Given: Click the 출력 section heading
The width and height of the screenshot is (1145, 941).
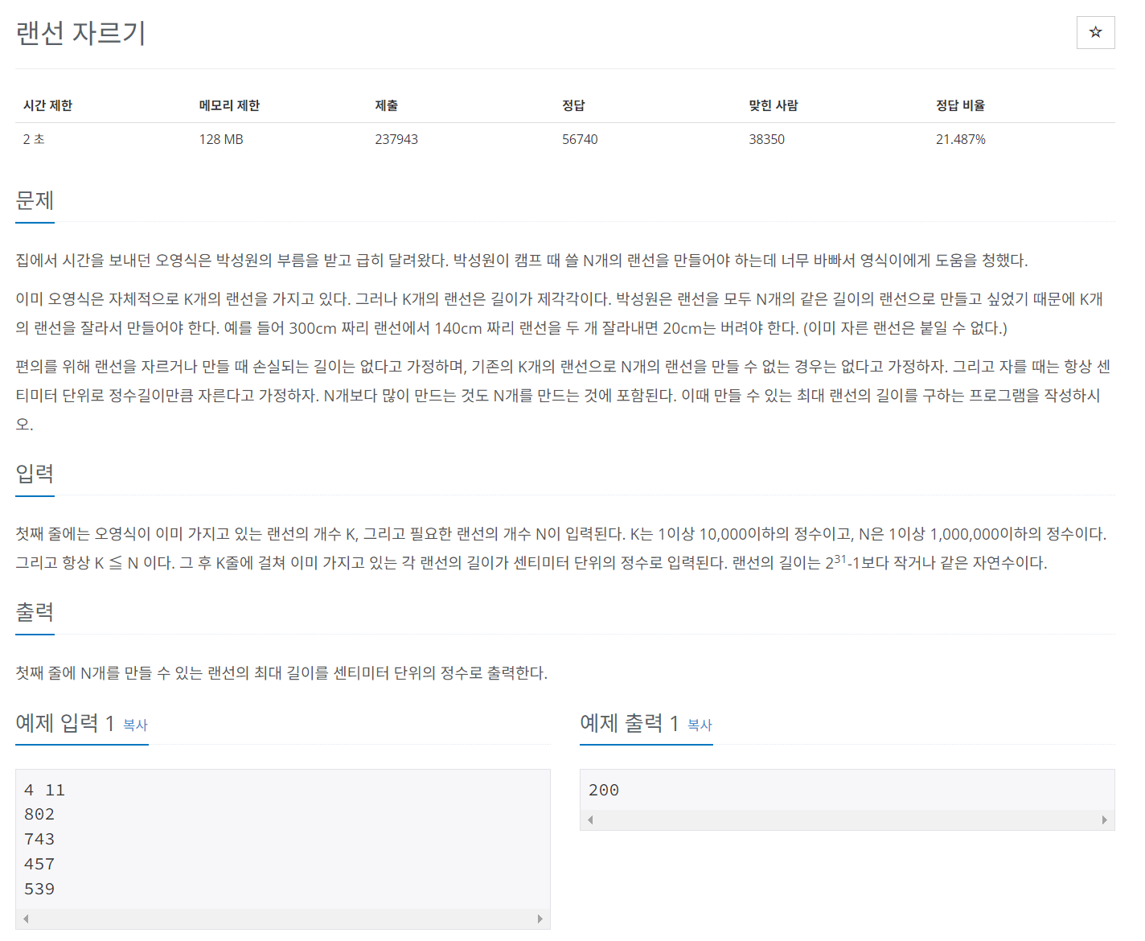Looking at the screenshot, I should [x=35, y=612].
